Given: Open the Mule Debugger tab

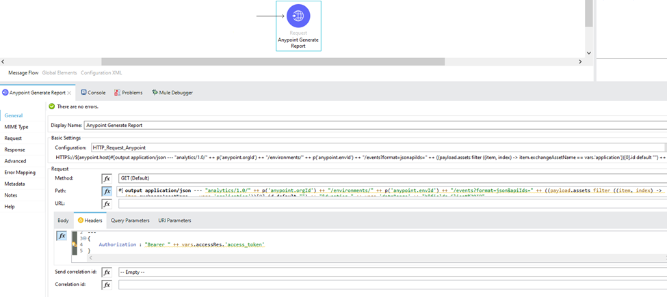Looking at the screenshot, I should click(x=172, y=92).
